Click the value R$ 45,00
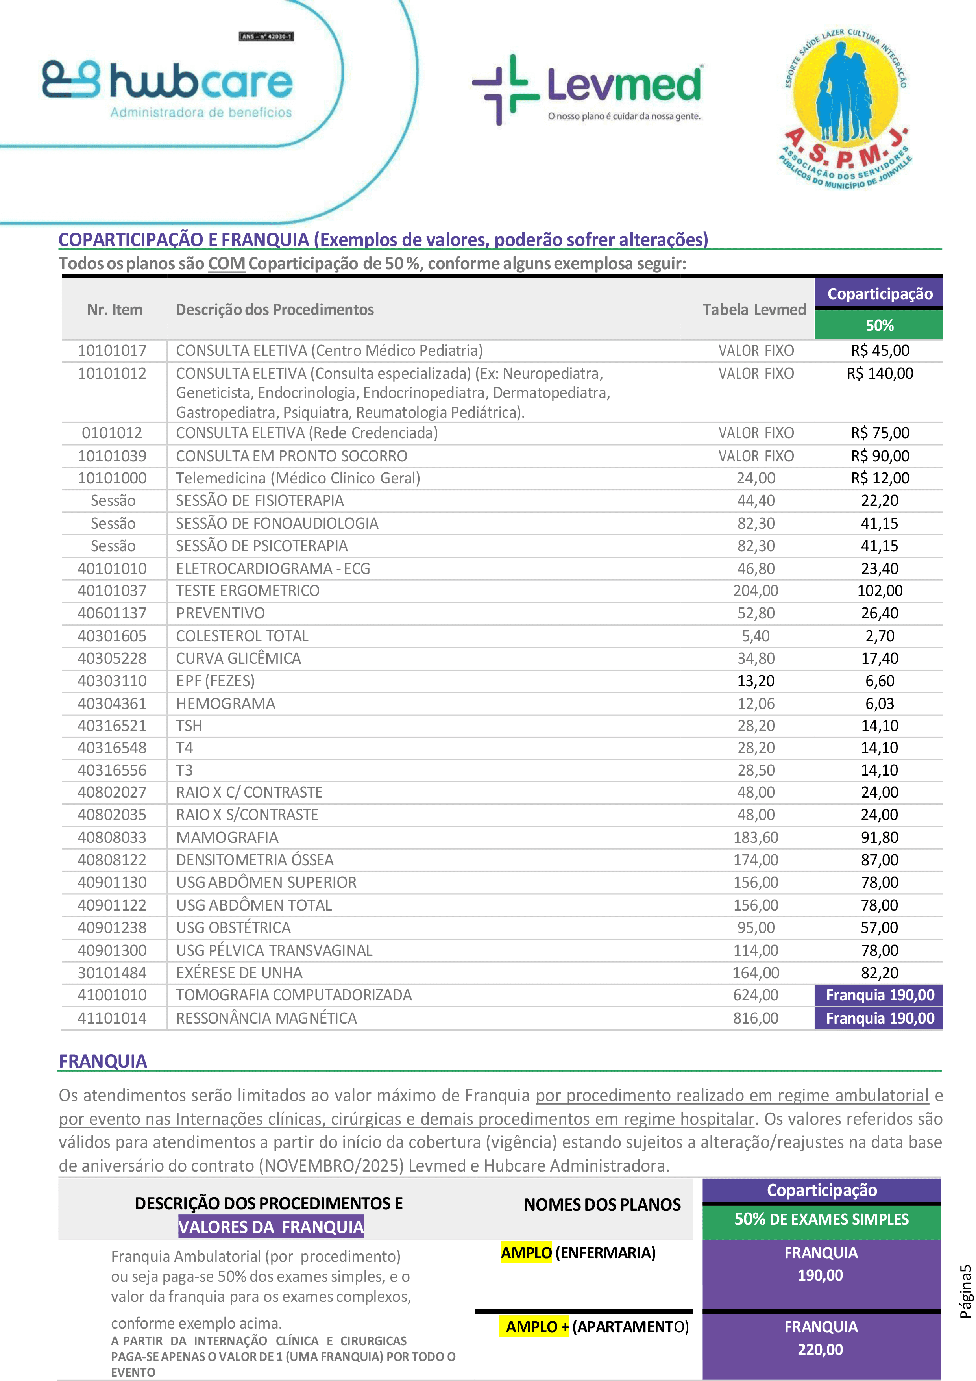The width and height of the screenshot is (976, 1381). (880, 351)
